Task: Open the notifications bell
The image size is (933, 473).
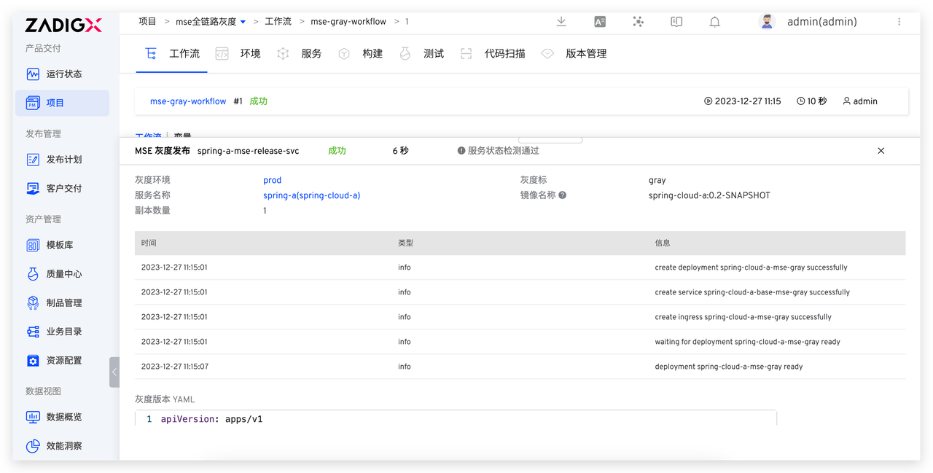Action: (x=714, y=22)
